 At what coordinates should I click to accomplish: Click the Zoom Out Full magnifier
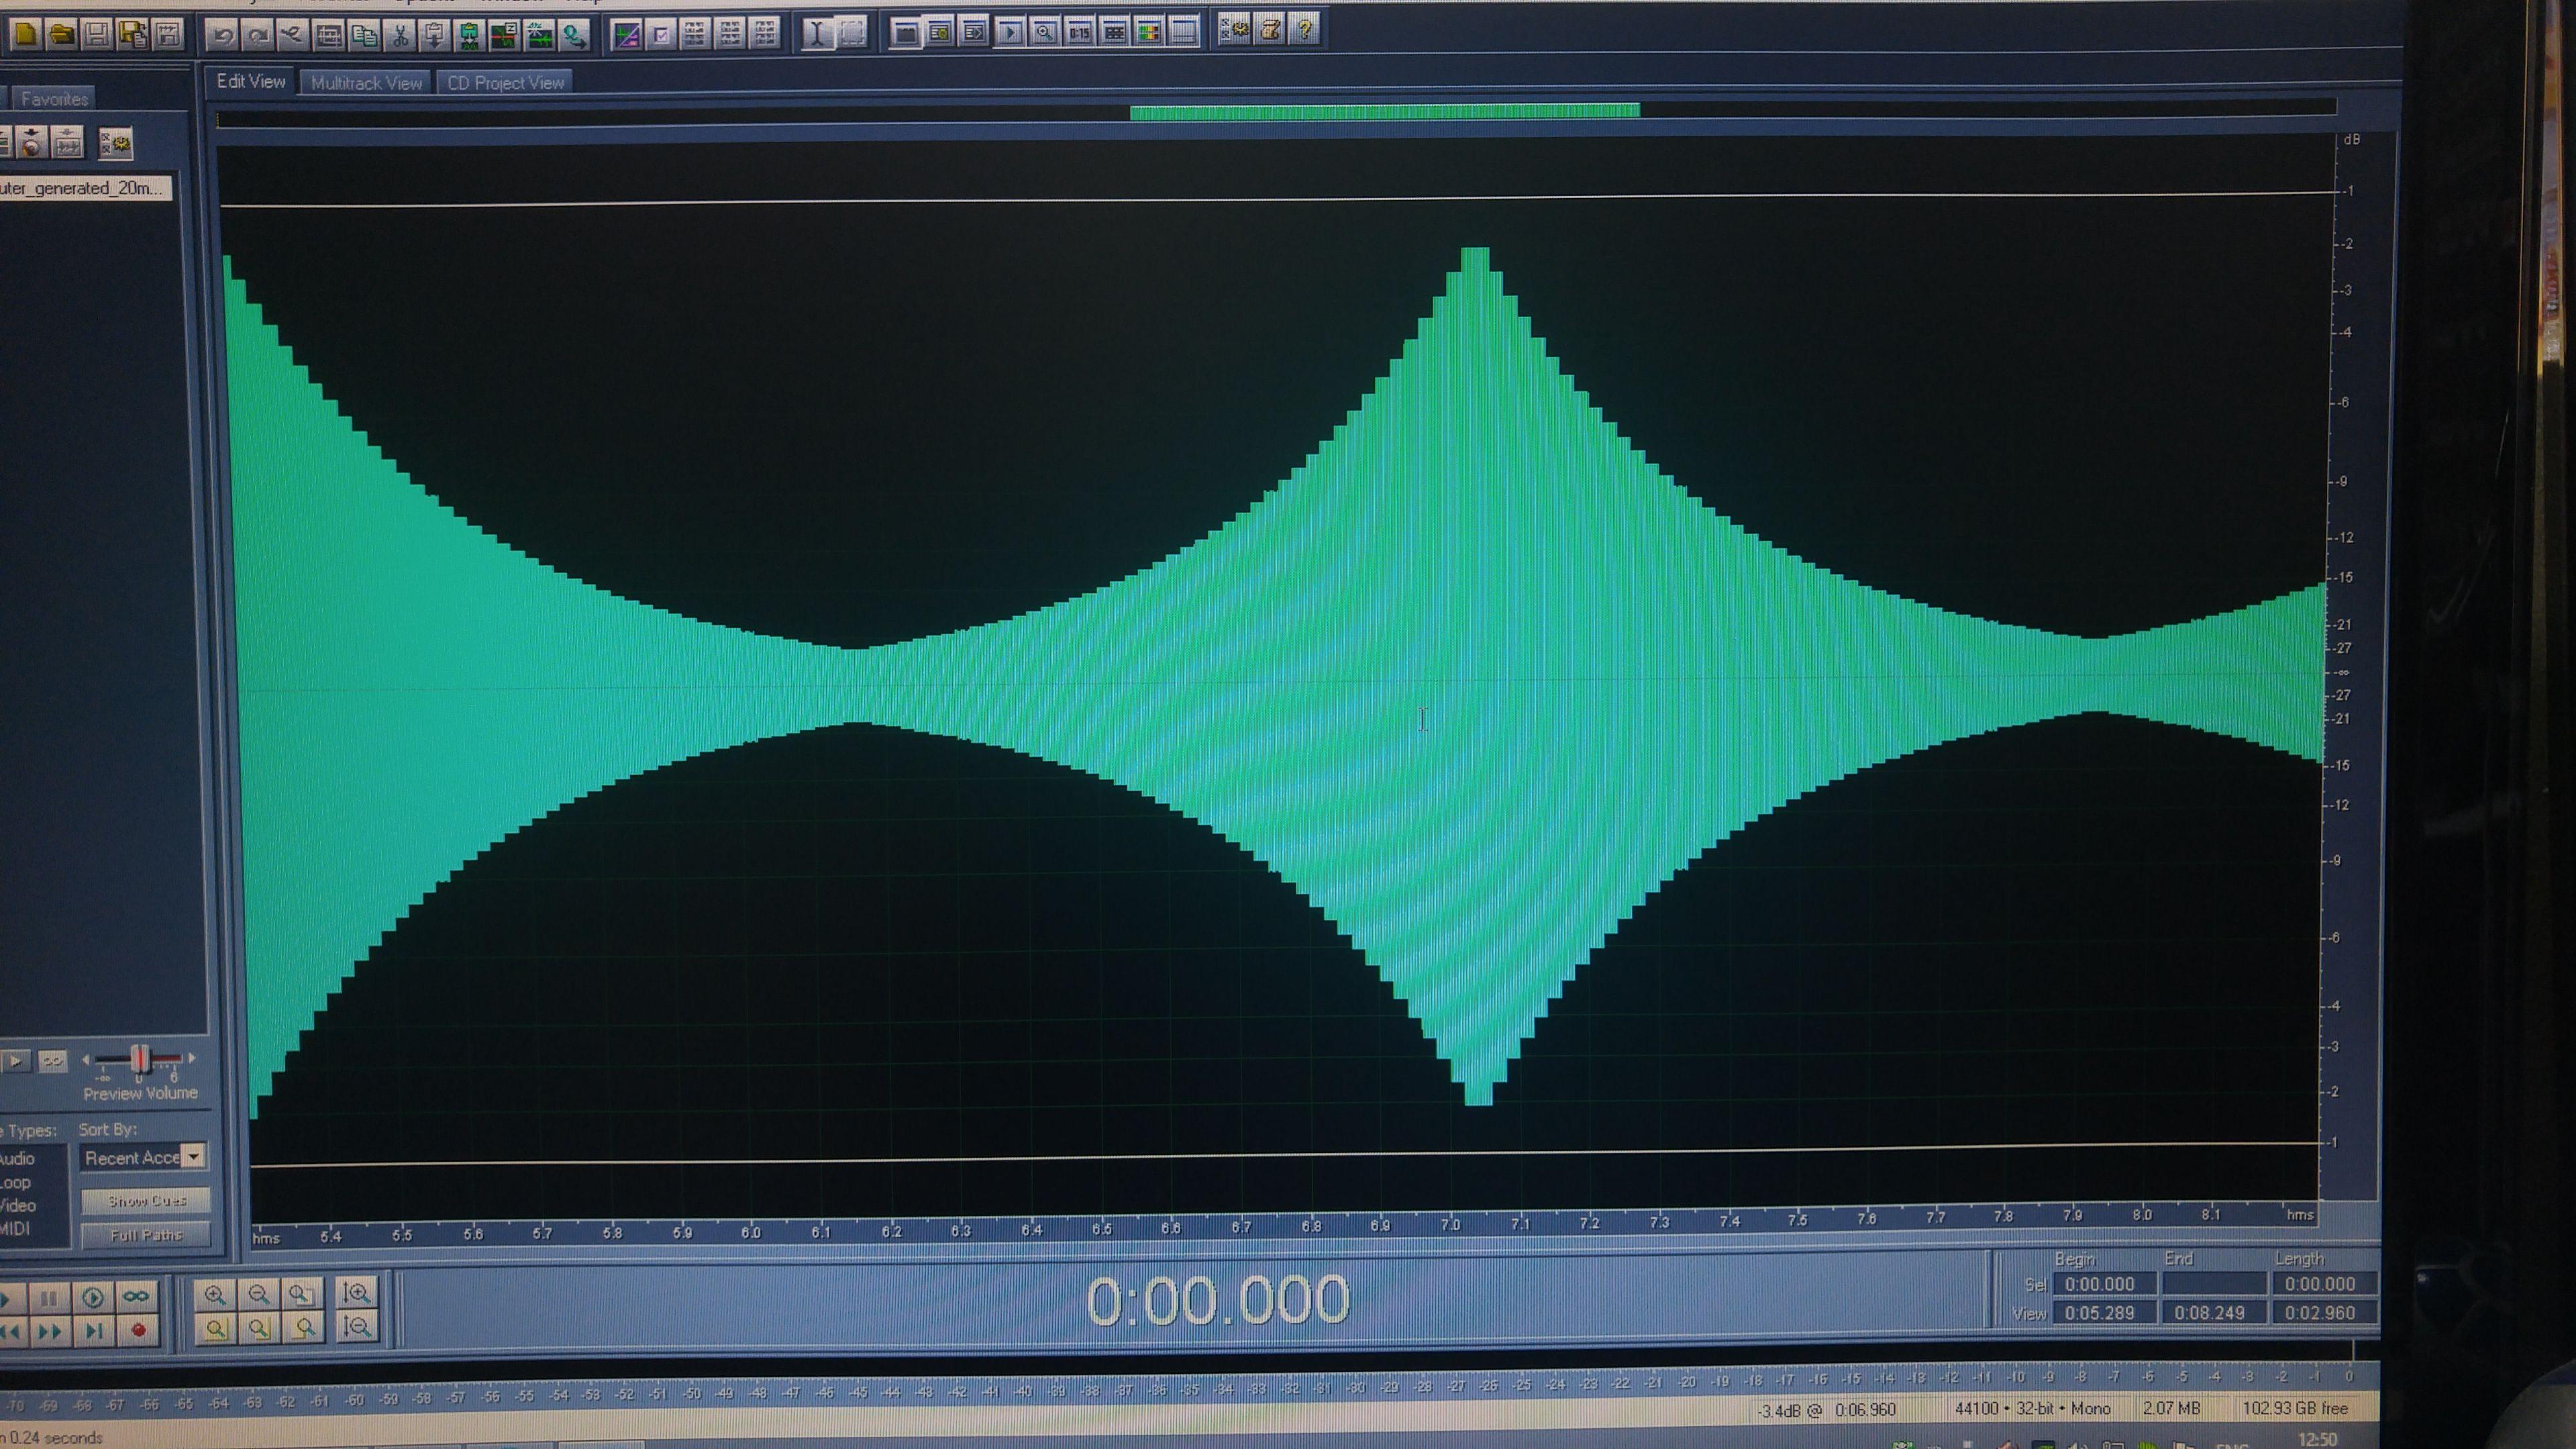(x=303, y=1295)
